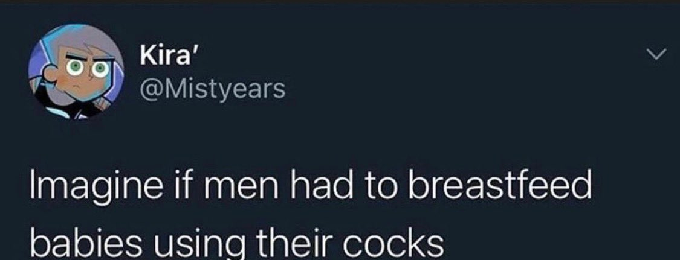Viewport: 680px width, 260px height.
Task: Open Kira's cartoon profile picture
Action: coord(76,72)
